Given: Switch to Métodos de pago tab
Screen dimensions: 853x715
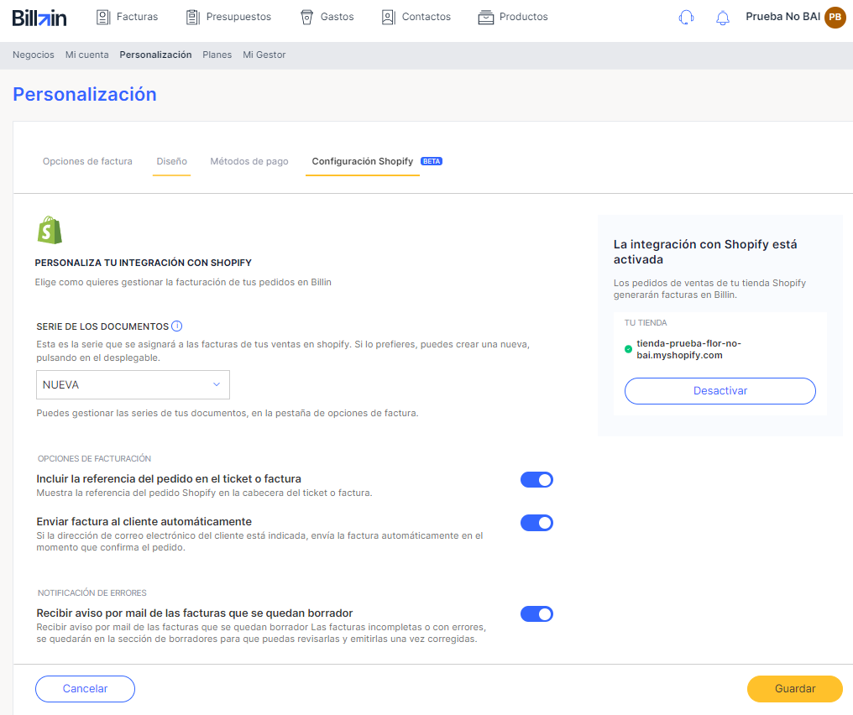Looking at the screenshot, I should point(249,161).
